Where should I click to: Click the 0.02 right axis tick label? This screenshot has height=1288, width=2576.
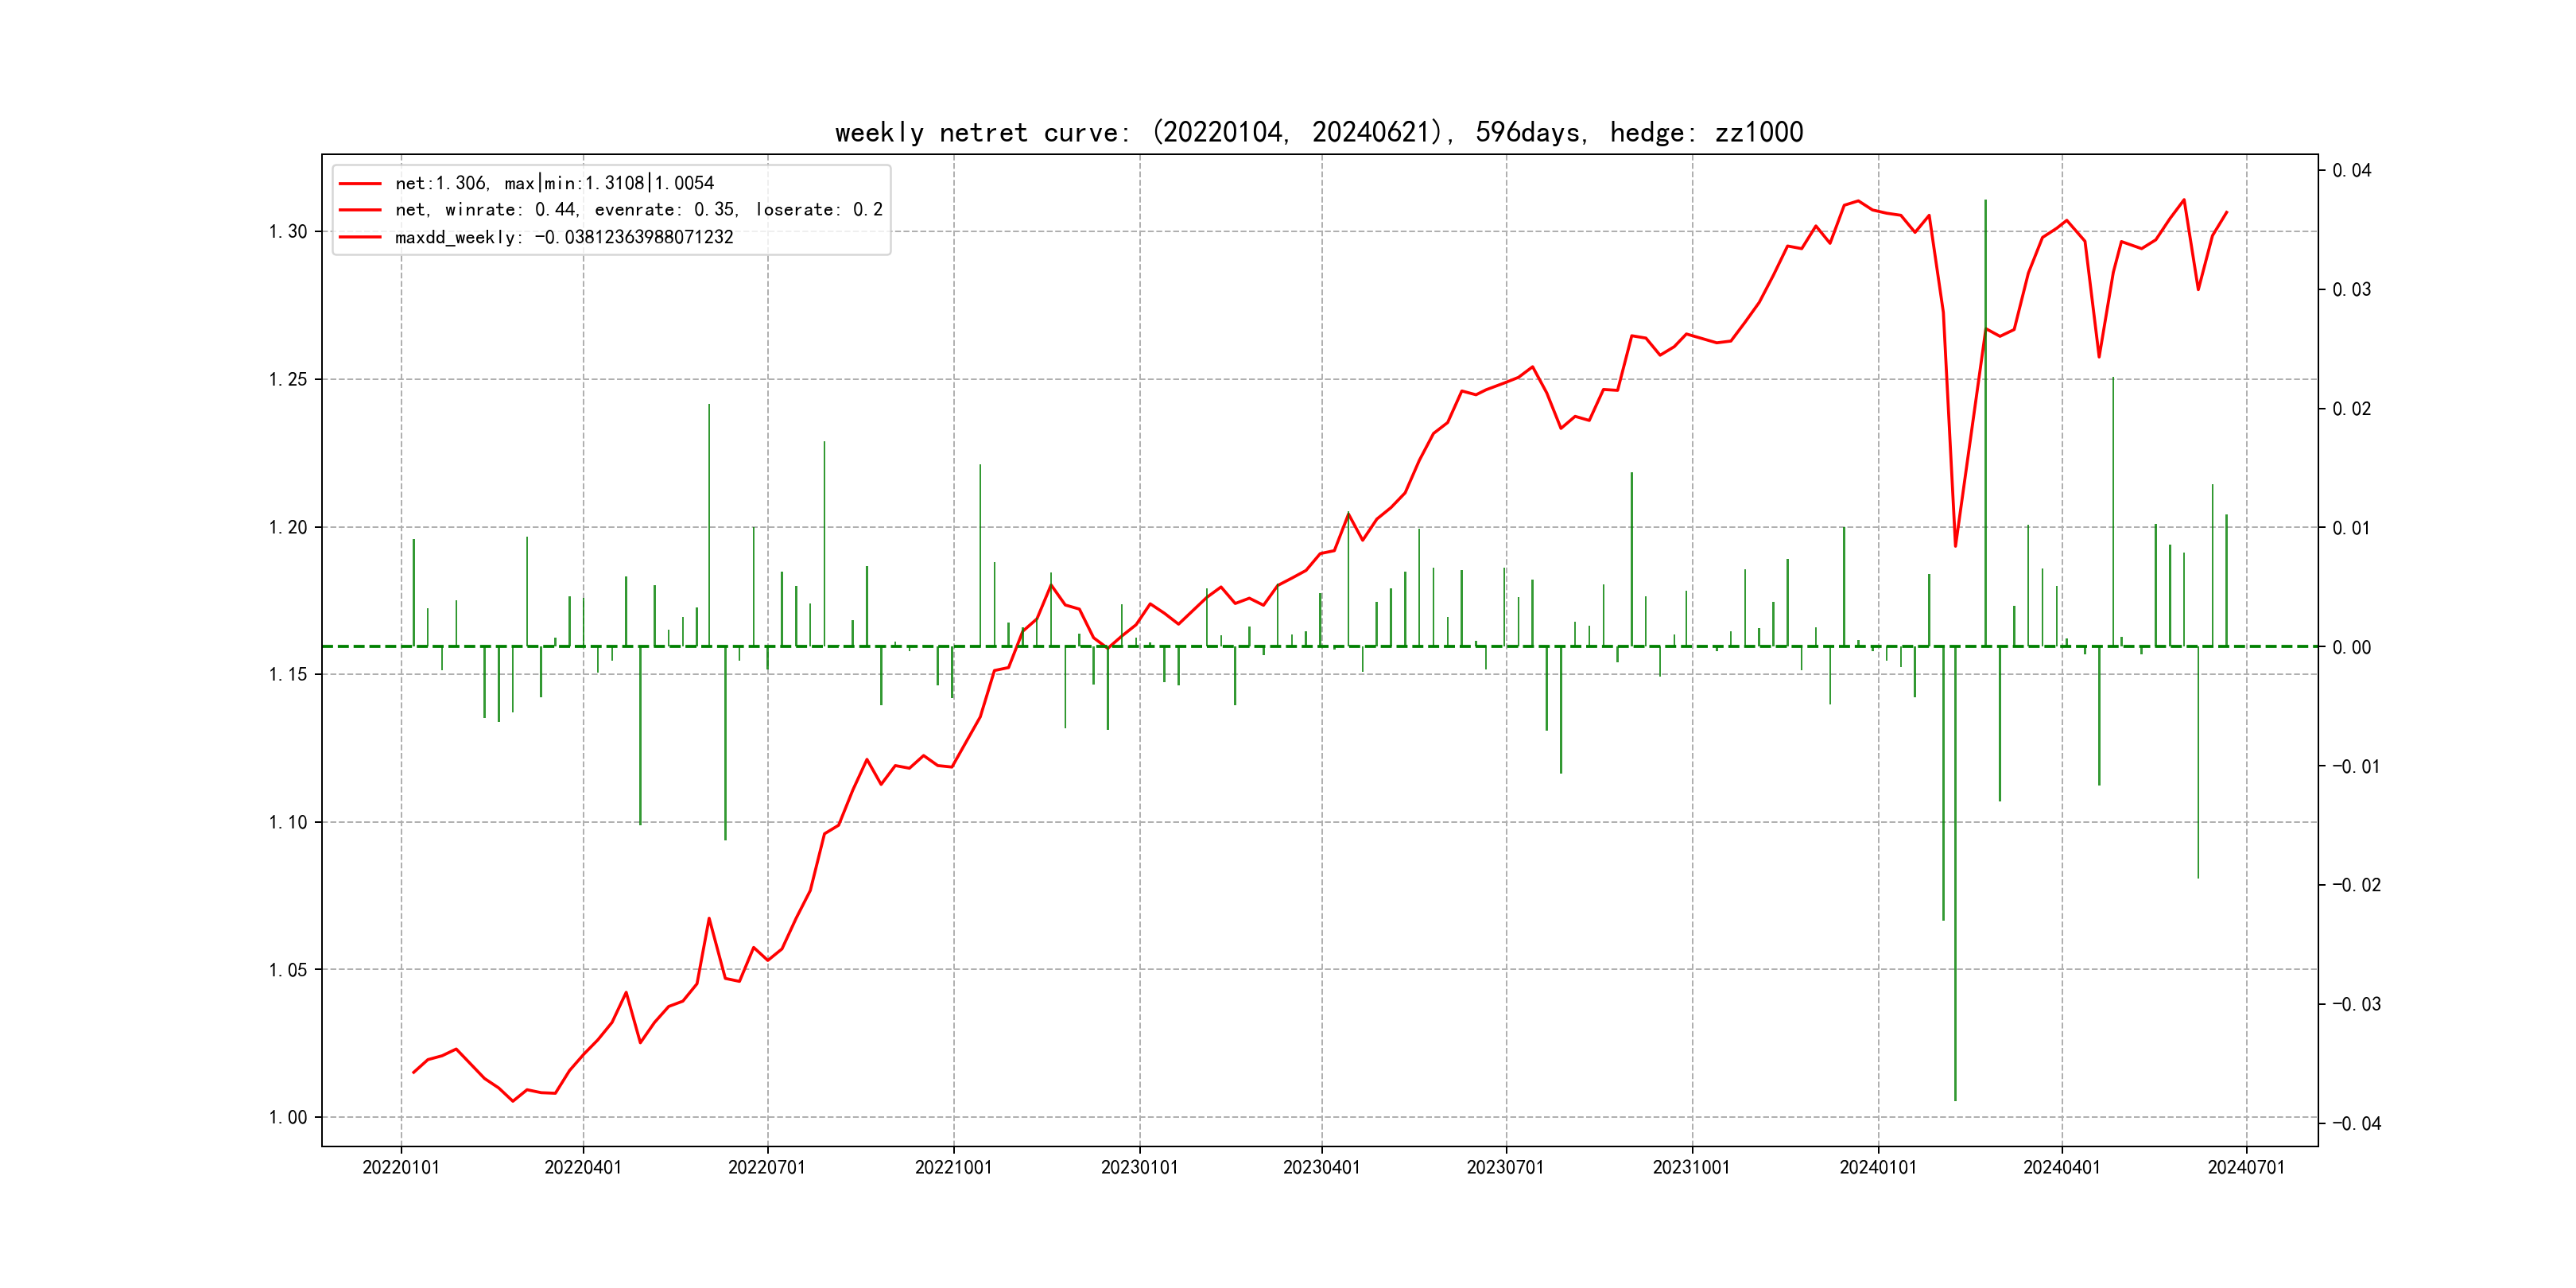coord(2351,409)
